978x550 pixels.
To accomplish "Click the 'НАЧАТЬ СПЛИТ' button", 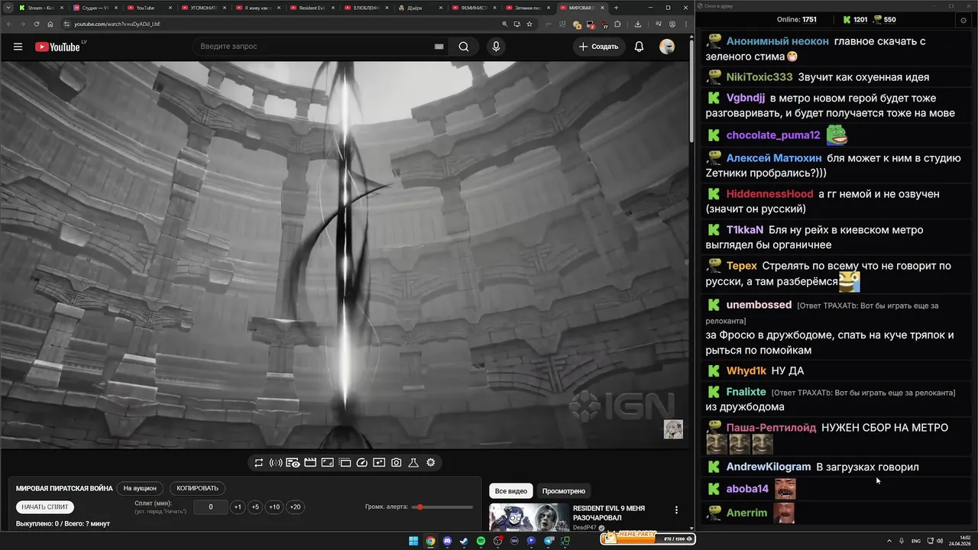I will click(x=45, y=507).
